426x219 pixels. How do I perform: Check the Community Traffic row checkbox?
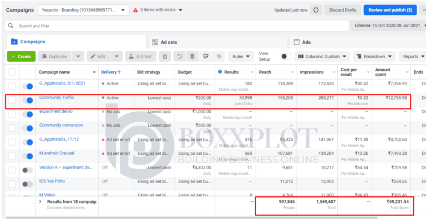12,100
